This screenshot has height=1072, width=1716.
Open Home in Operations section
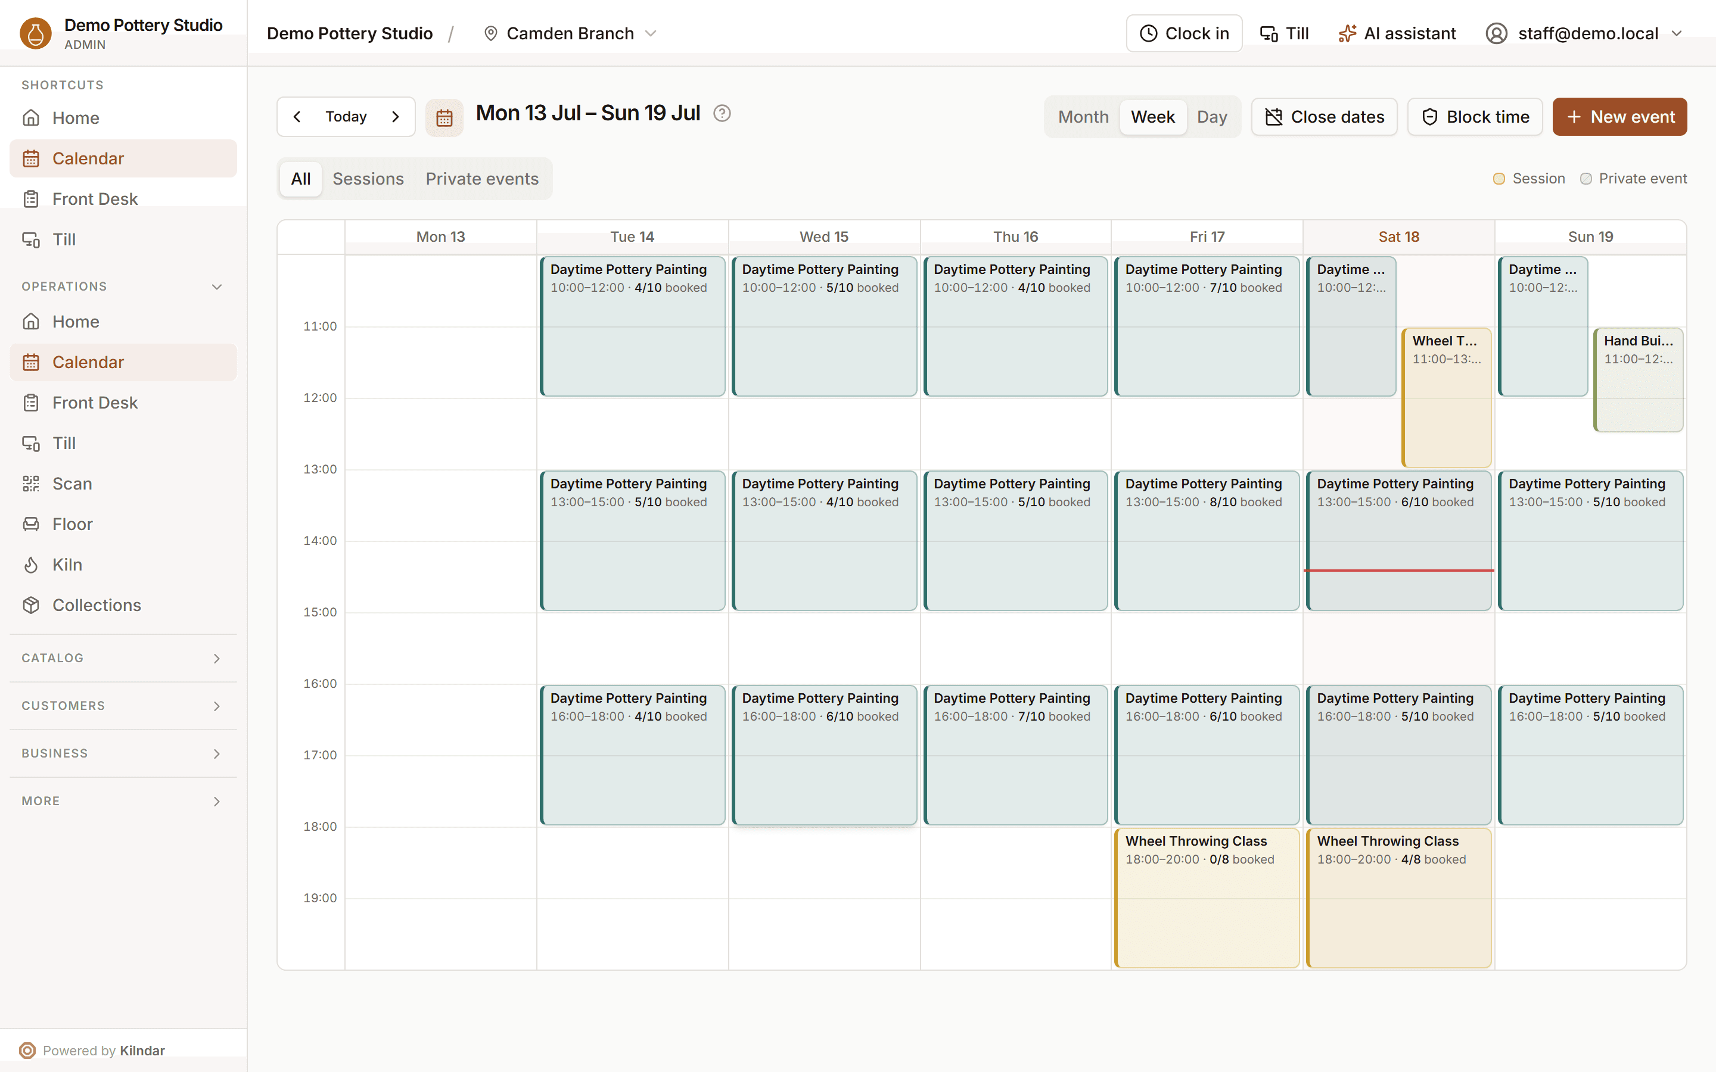(x=123, y=322)
